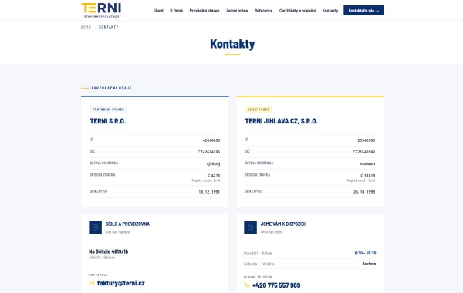Select the spisová značka C 4215
Image resolution: width=463 pixels, height=293 pixels.
214,175
